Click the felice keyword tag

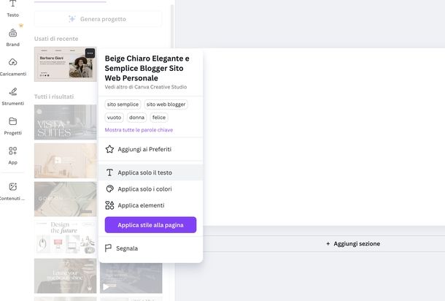(x=159, y=118)
